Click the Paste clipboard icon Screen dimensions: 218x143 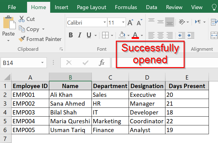tap(9, 22)
